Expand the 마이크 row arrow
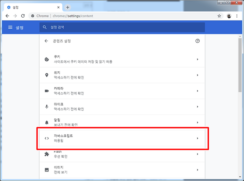244x181 pixels. (x=198, y=107)
